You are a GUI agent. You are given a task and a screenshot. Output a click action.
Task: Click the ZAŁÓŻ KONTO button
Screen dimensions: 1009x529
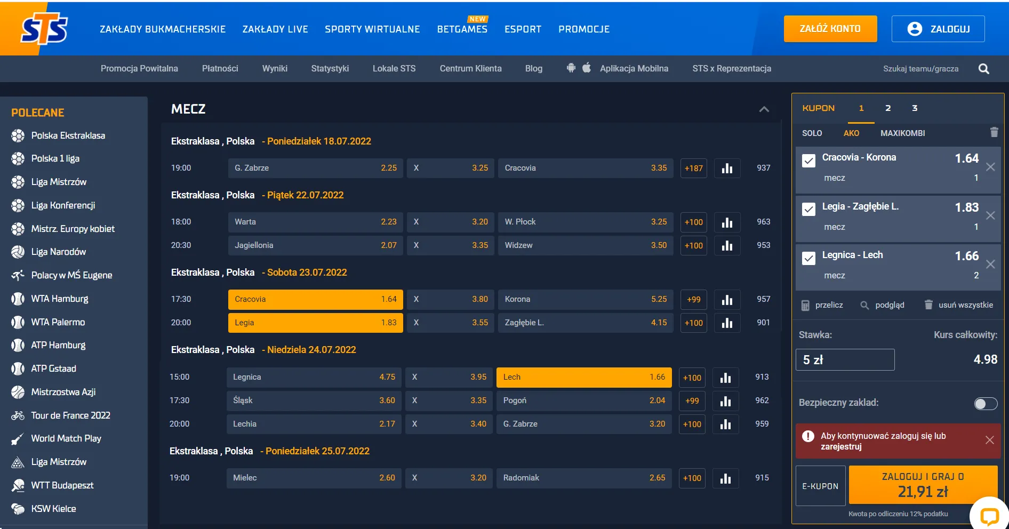[830, 29]
